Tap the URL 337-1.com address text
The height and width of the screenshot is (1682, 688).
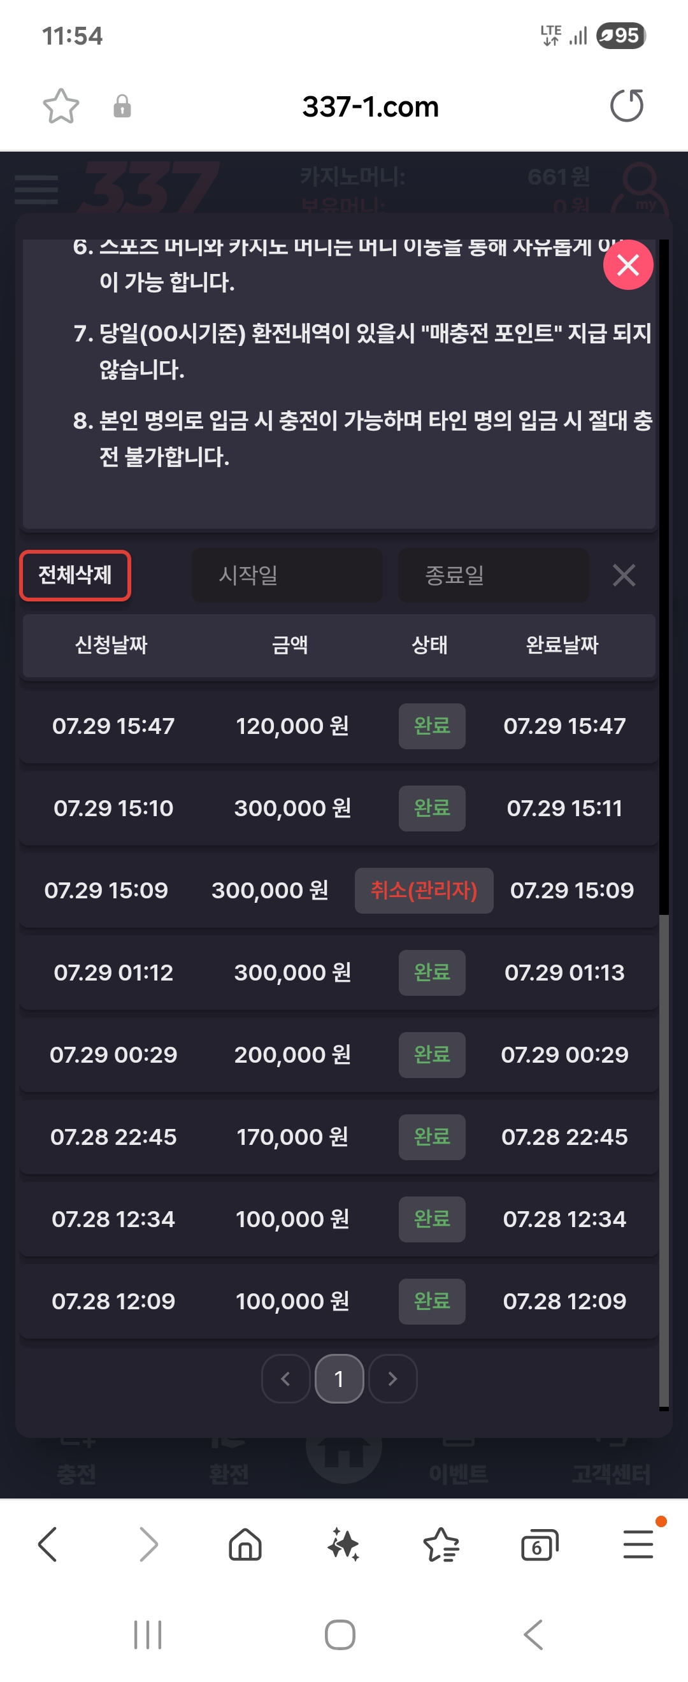(370, 106)
